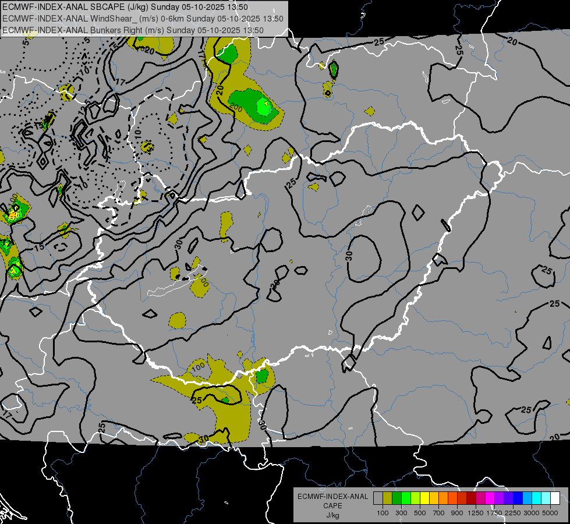Select the dark green swatch in the CAPE legend
570x524 pixels.
pyautogui.click(x=396, y=498)
